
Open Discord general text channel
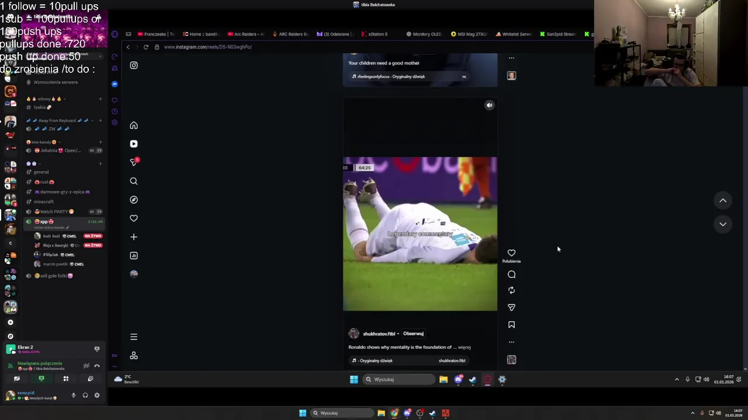(64, 172)
